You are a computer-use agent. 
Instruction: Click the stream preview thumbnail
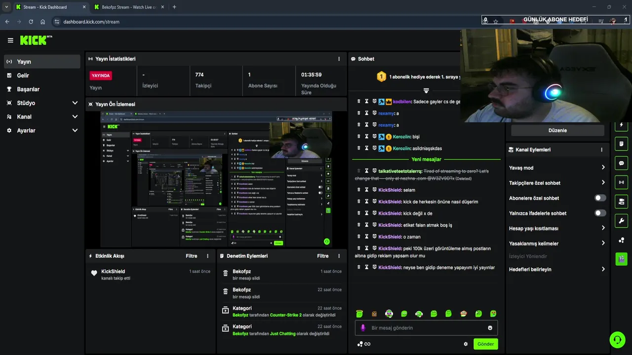point(216,179)
